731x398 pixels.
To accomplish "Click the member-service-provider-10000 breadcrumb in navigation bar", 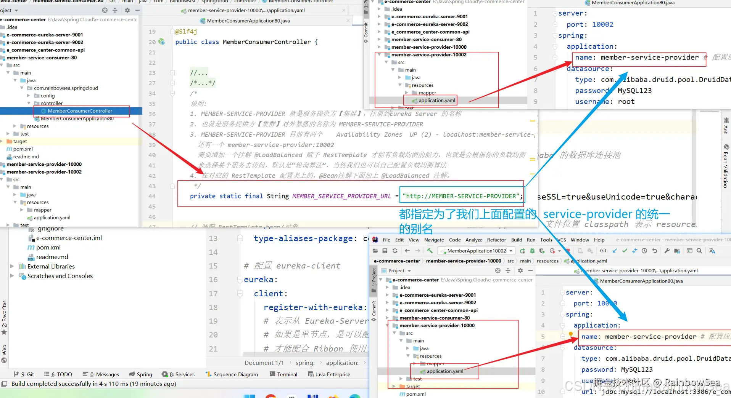I will (464, 261).
